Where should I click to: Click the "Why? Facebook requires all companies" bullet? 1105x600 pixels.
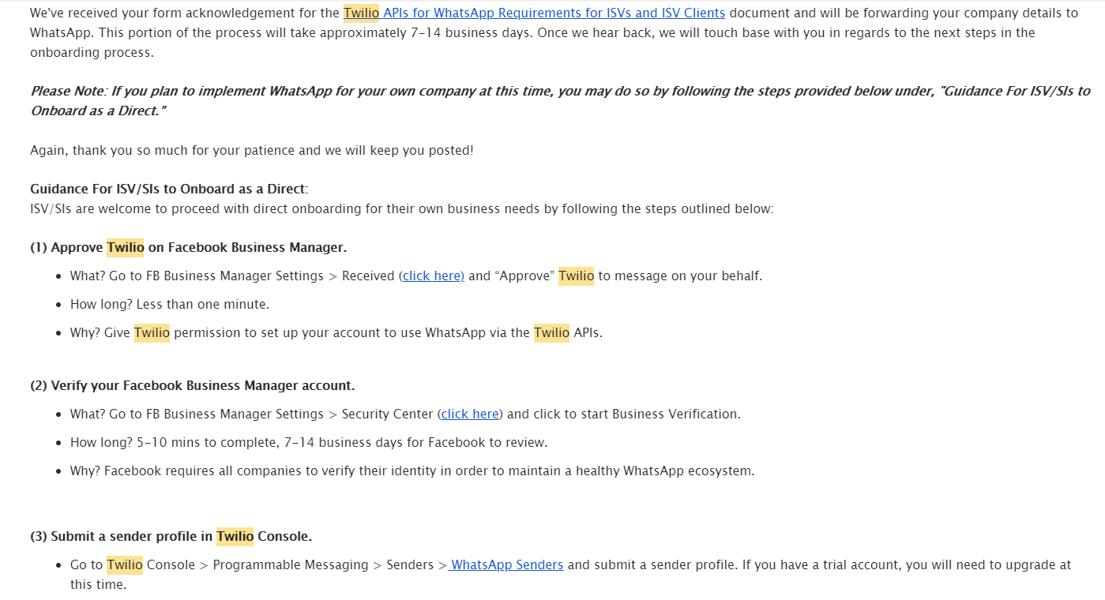click(x=412, y=471)
